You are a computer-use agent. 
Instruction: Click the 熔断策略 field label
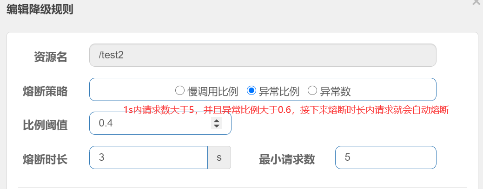(x=45, y=91)
